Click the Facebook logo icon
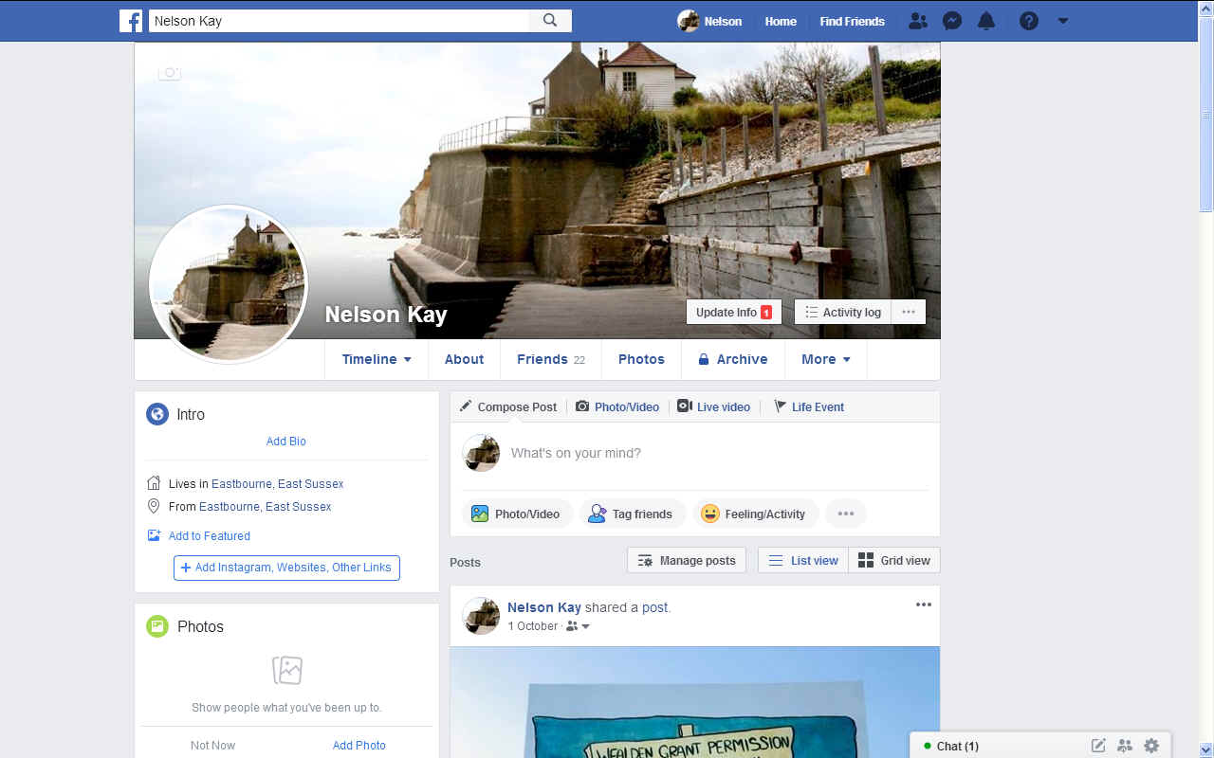This screenshot has height=758, width=1214. (x=131, y=21)
